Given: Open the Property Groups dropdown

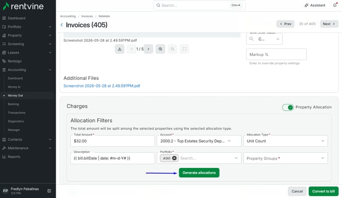Looking at the screenshot, I should click(285, 158).
